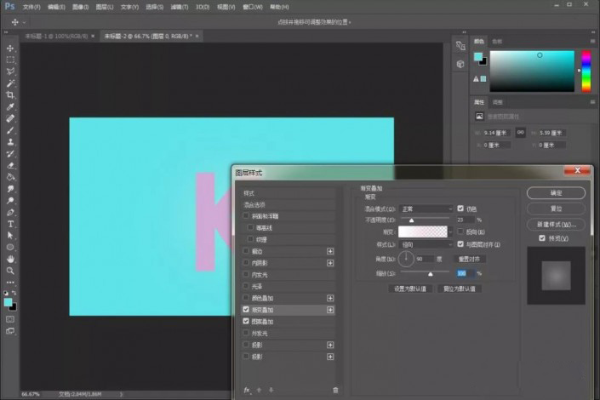The width and height of the screenshot is (600, 400).
Task: Choose the Horizontal Type tool
Action: click(10, 224)
